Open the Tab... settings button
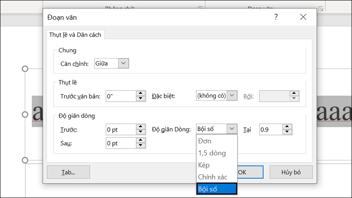Viewport: 352px width, 198px height. click(68, 172)
